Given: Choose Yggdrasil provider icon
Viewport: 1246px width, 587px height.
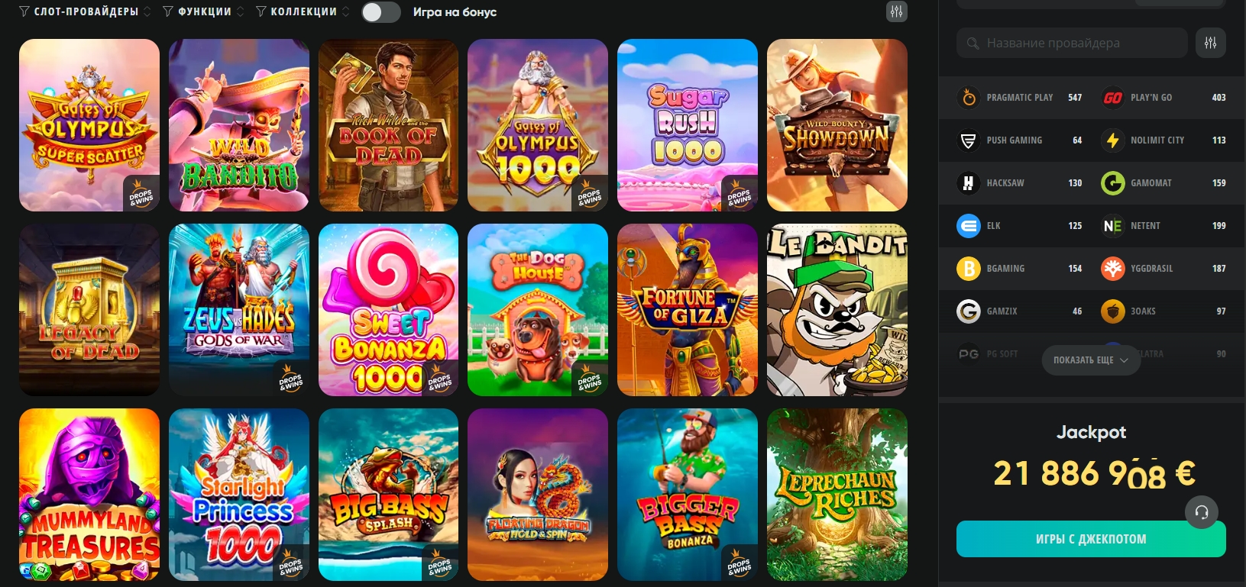Looking at the screenshot, I should coord(1112,269).
